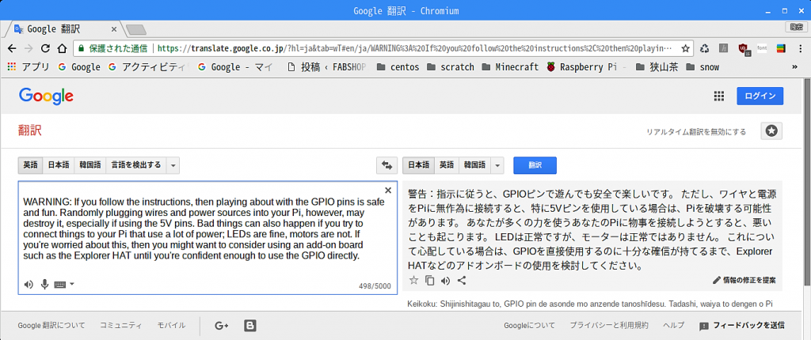The height and width of the screenshot is (340, 811).
Task: Open the scratch bookmark folder
Action: pos(449,67)
